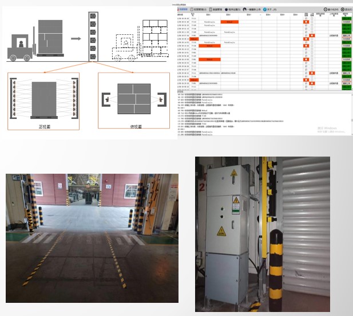Image resolution: width=353 pixels, height=316 pixels.
Task: Click the 退出 exit toolbar button
Action: pos(346,10)
